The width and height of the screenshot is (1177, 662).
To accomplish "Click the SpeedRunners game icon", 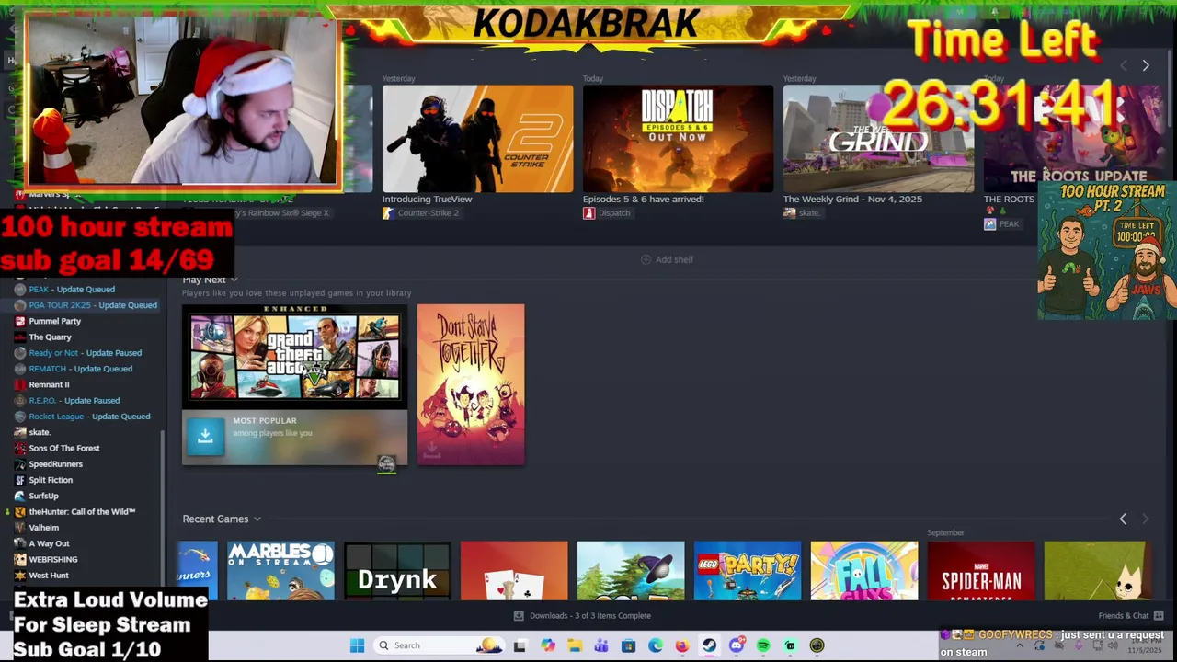I will click(x=20, y=464).
